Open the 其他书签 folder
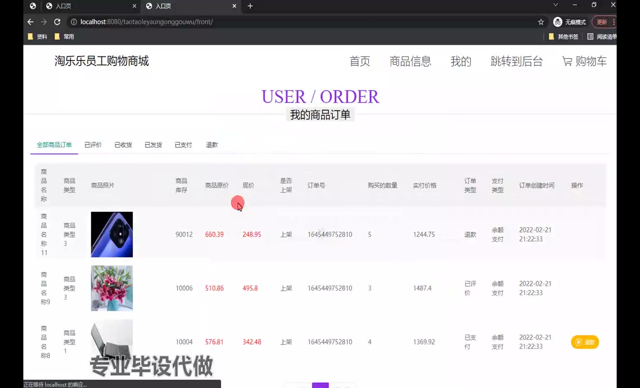 564,37
